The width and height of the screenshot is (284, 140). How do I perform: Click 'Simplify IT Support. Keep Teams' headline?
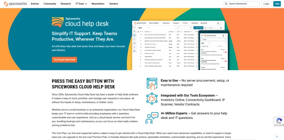point(84,33)
